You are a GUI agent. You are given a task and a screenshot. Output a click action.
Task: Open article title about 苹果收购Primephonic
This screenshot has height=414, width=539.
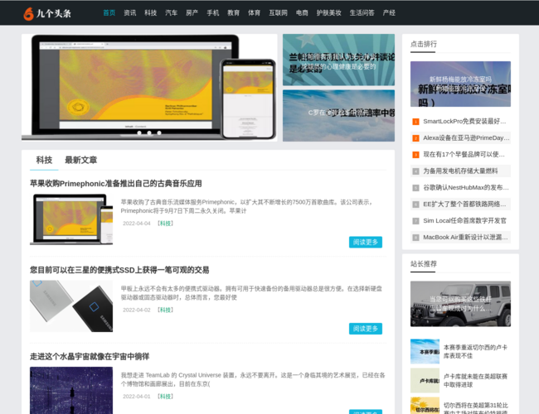point(116,184)
